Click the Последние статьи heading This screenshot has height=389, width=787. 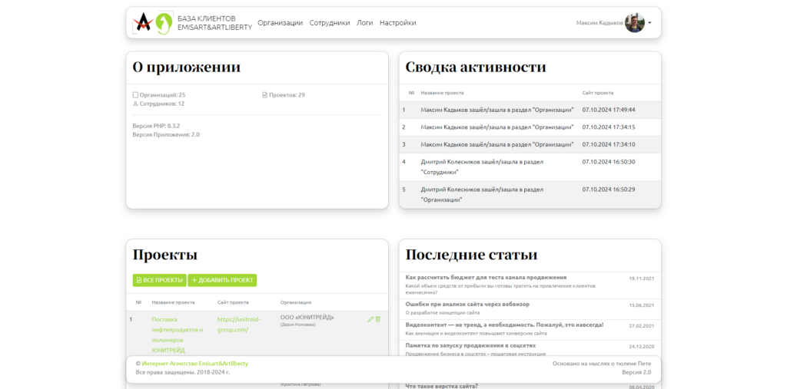coord(471,255)
